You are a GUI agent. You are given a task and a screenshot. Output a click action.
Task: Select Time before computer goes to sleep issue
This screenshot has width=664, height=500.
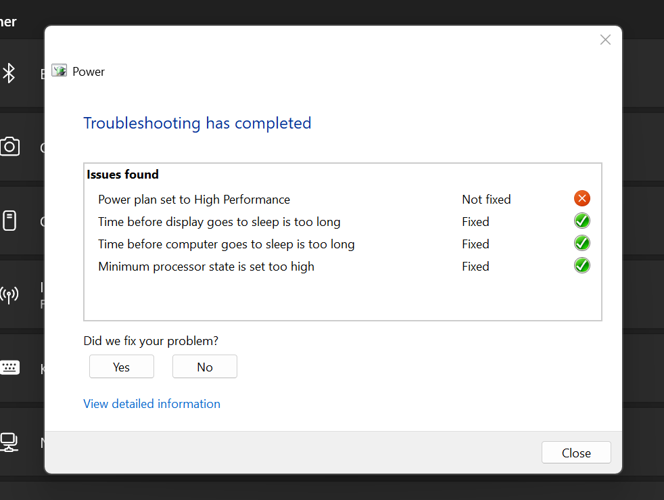point(226,244)
